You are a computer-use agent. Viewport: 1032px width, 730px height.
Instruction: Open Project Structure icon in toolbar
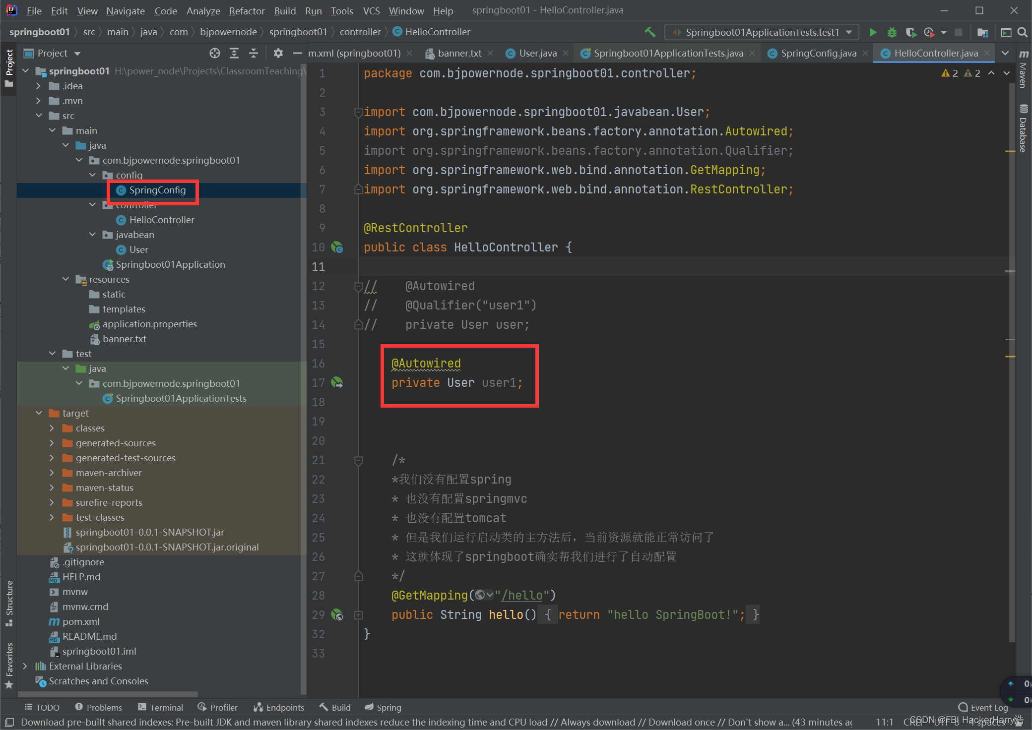coord(982,32)
